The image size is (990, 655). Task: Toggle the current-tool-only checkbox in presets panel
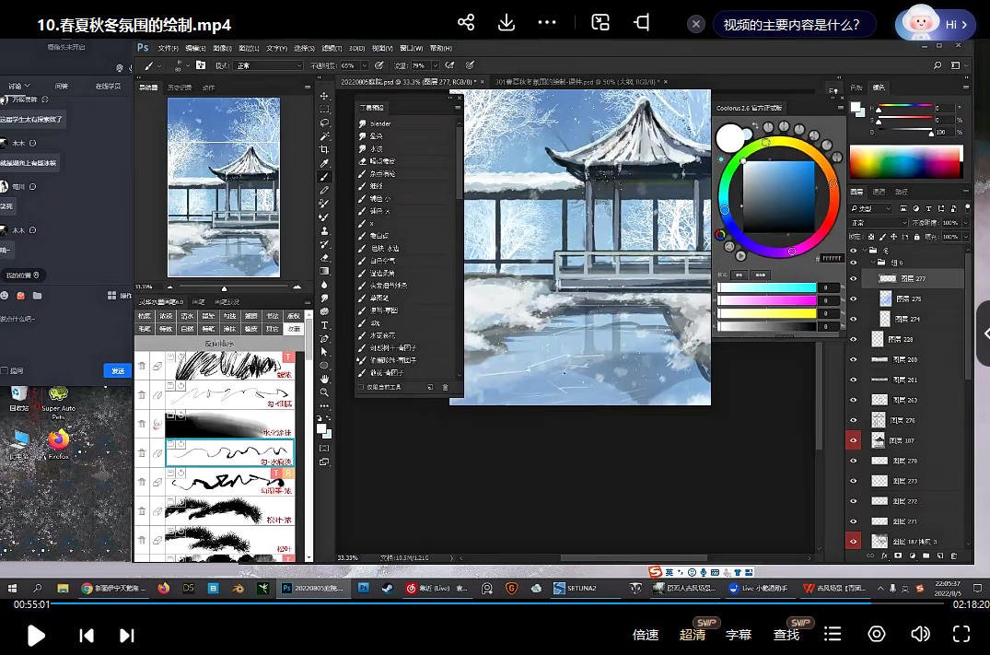click(x=362, y=387)
